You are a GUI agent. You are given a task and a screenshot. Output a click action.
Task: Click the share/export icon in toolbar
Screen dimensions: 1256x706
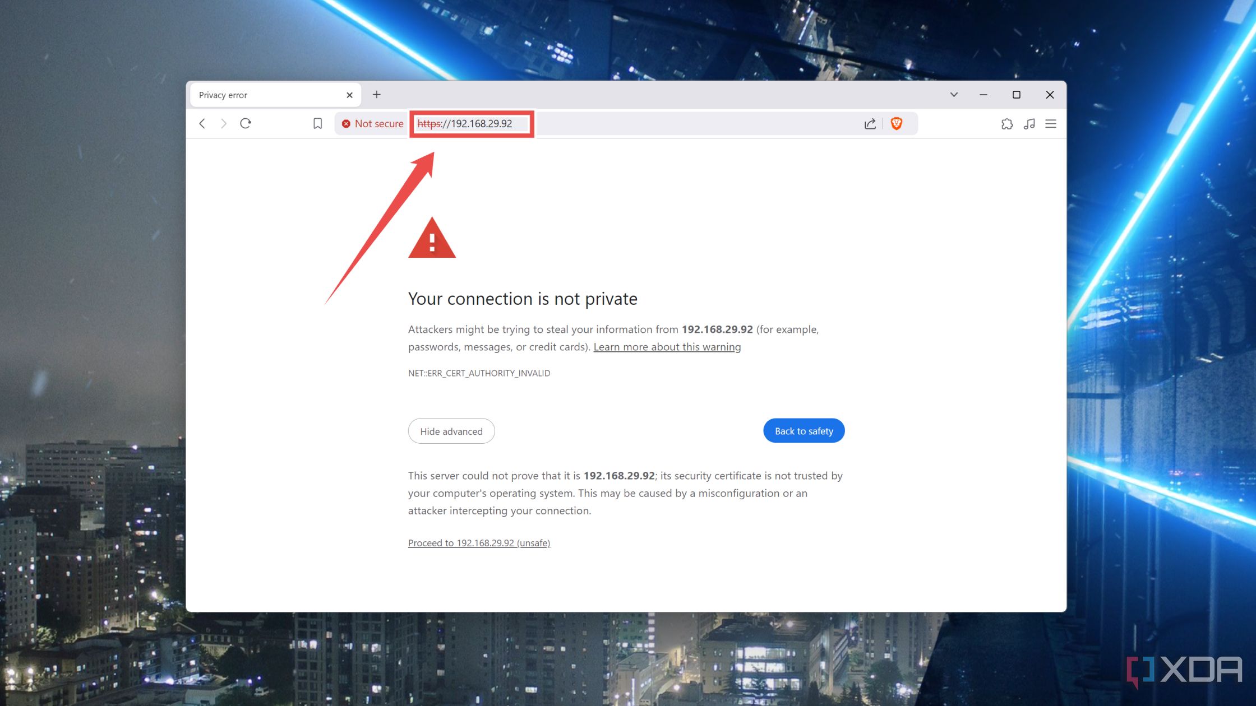pos(870,123)
